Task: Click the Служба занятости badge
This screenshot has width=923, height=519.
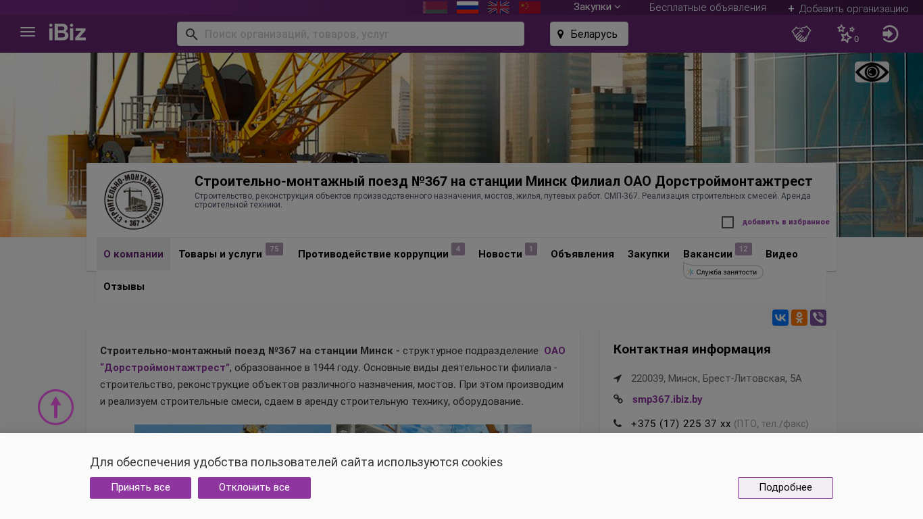Action: tap(723, 272)
